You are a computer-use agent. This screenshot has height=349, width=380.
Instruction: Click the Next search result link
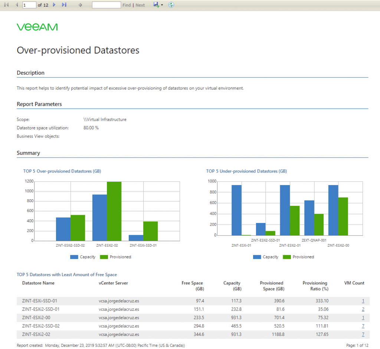click(x=140, y=5)
